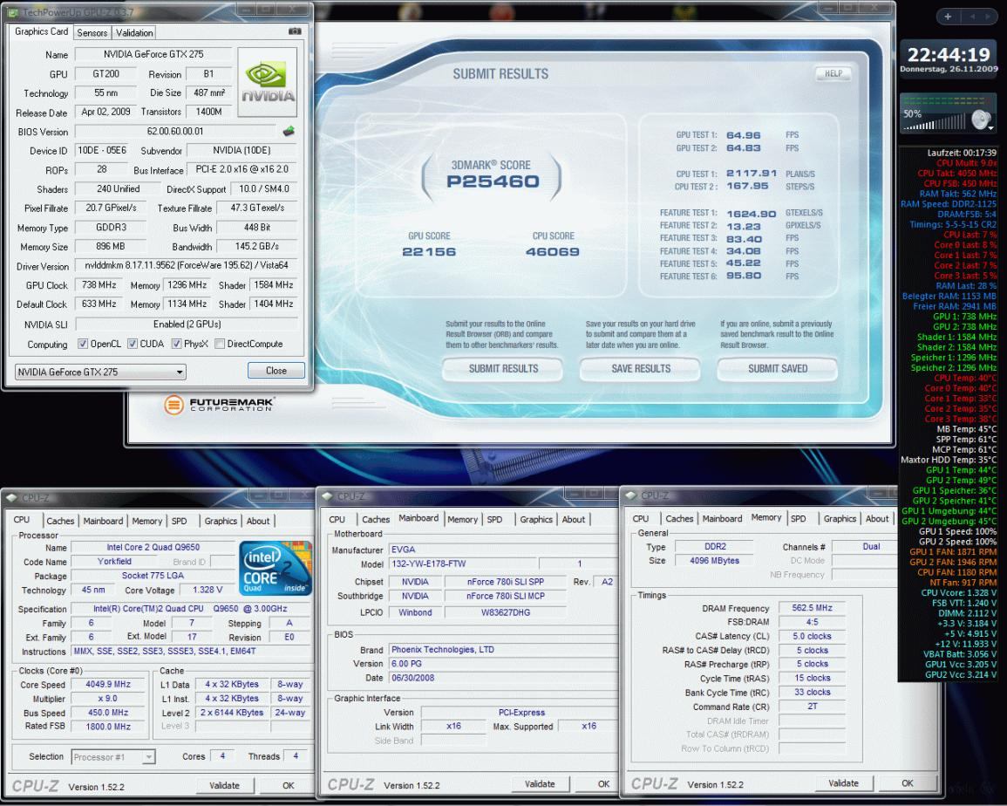Click the NVIDIA SLI Enabled (2 GPUs) field

pos(187,324)
